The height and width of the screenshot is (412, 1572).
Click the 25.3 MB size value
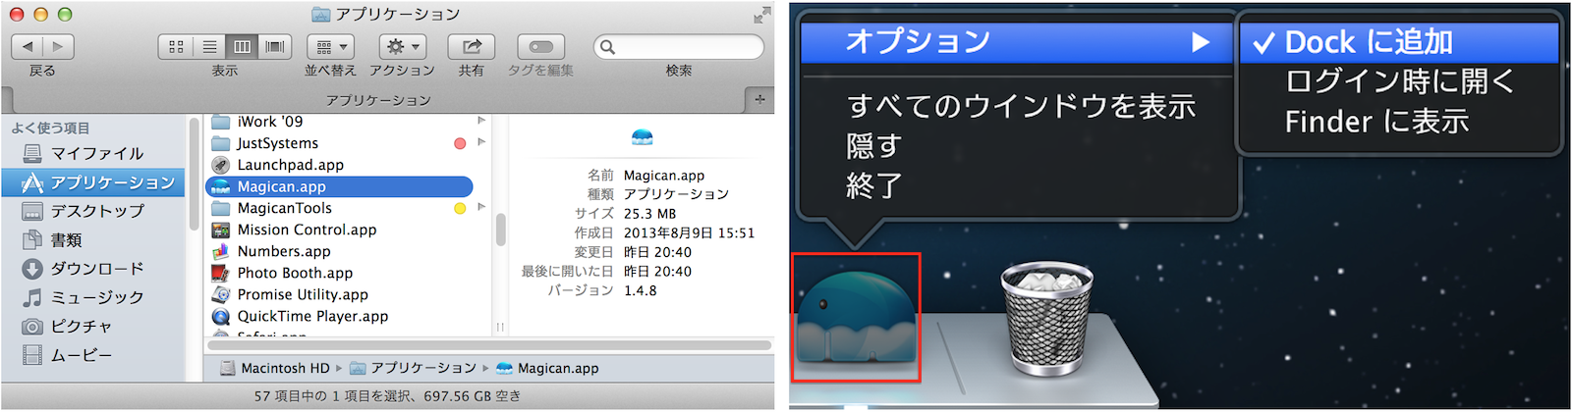[649, 214]
